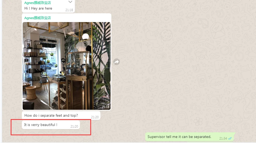Click the 21:20 timestamp on the separate feet question
Image resolution: width=256 pixels, height=143 pixels.
point(95,117)
